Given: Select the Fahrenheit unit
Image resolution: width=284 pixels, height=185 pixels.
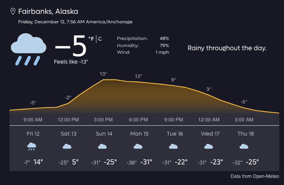Looking at the screenshot, I should click(x=91, y=39).
